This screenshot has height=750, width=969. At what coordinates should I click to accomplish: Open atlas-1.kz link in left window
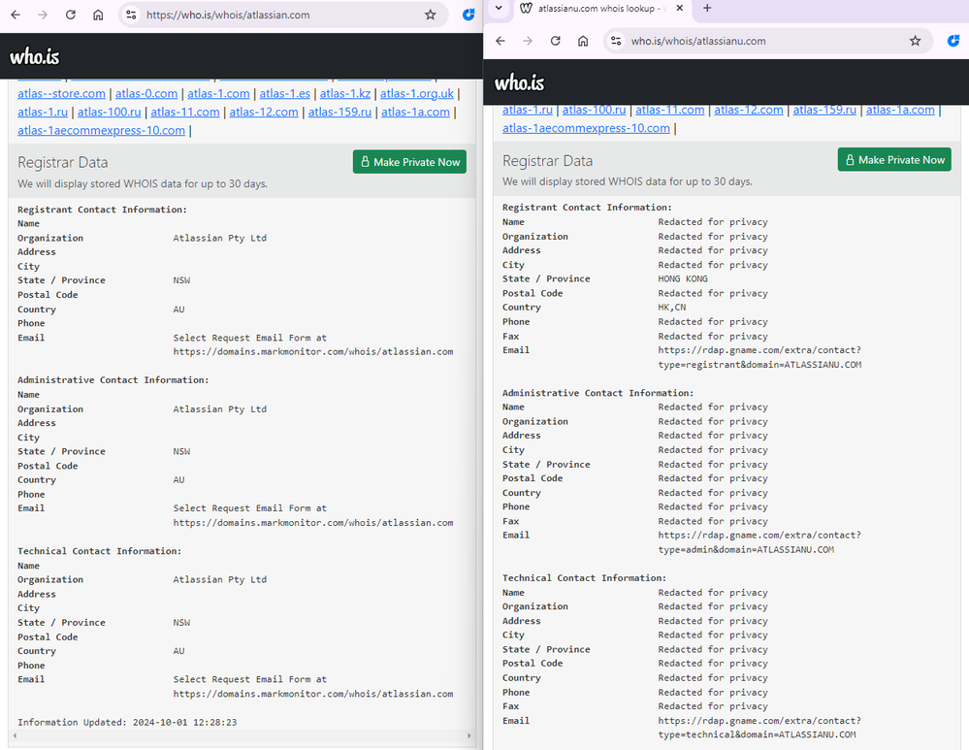tap(345, 93)
